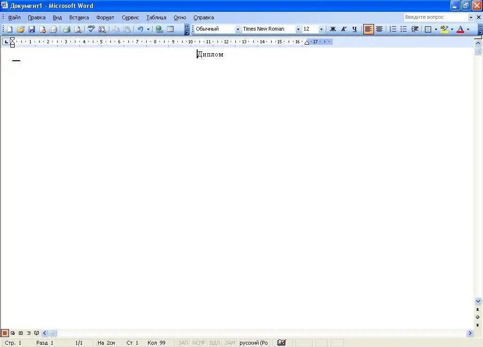Open the Таблица menu
Image resolution: width=483 pixels, height=347 pixels.
[x=156, y=17]
